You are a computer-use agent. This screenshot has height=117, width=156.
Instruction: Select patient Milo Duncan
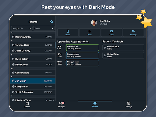click(x=33, y=65)
